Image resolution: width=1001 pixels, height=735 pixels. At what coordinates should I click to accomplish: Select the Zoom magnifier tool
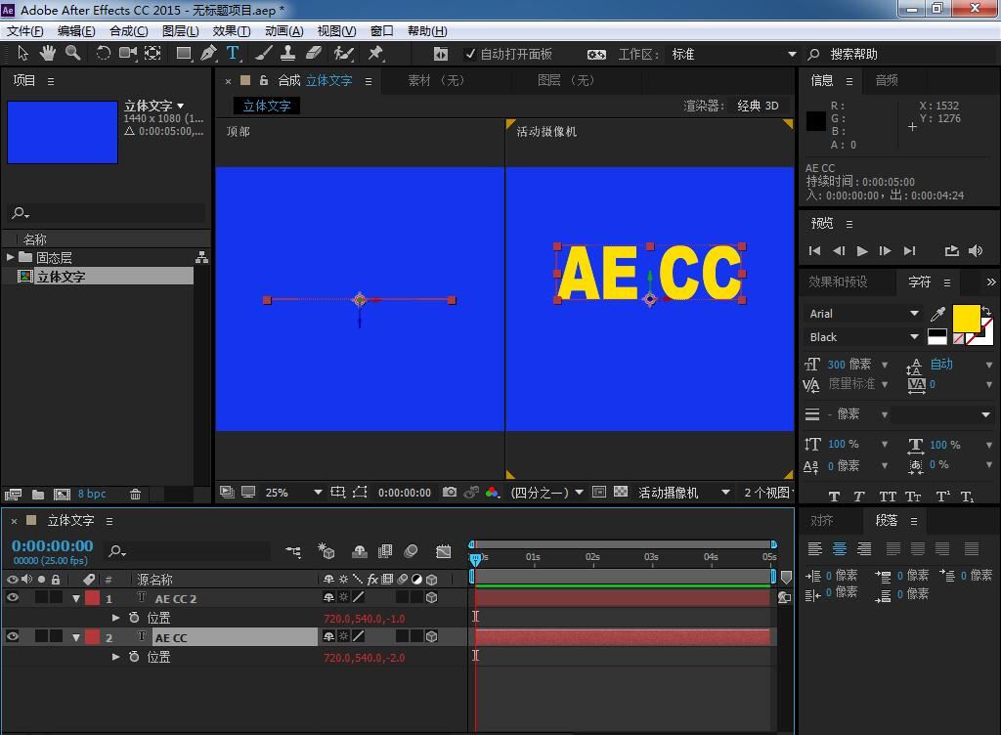(x=72, y=54)
